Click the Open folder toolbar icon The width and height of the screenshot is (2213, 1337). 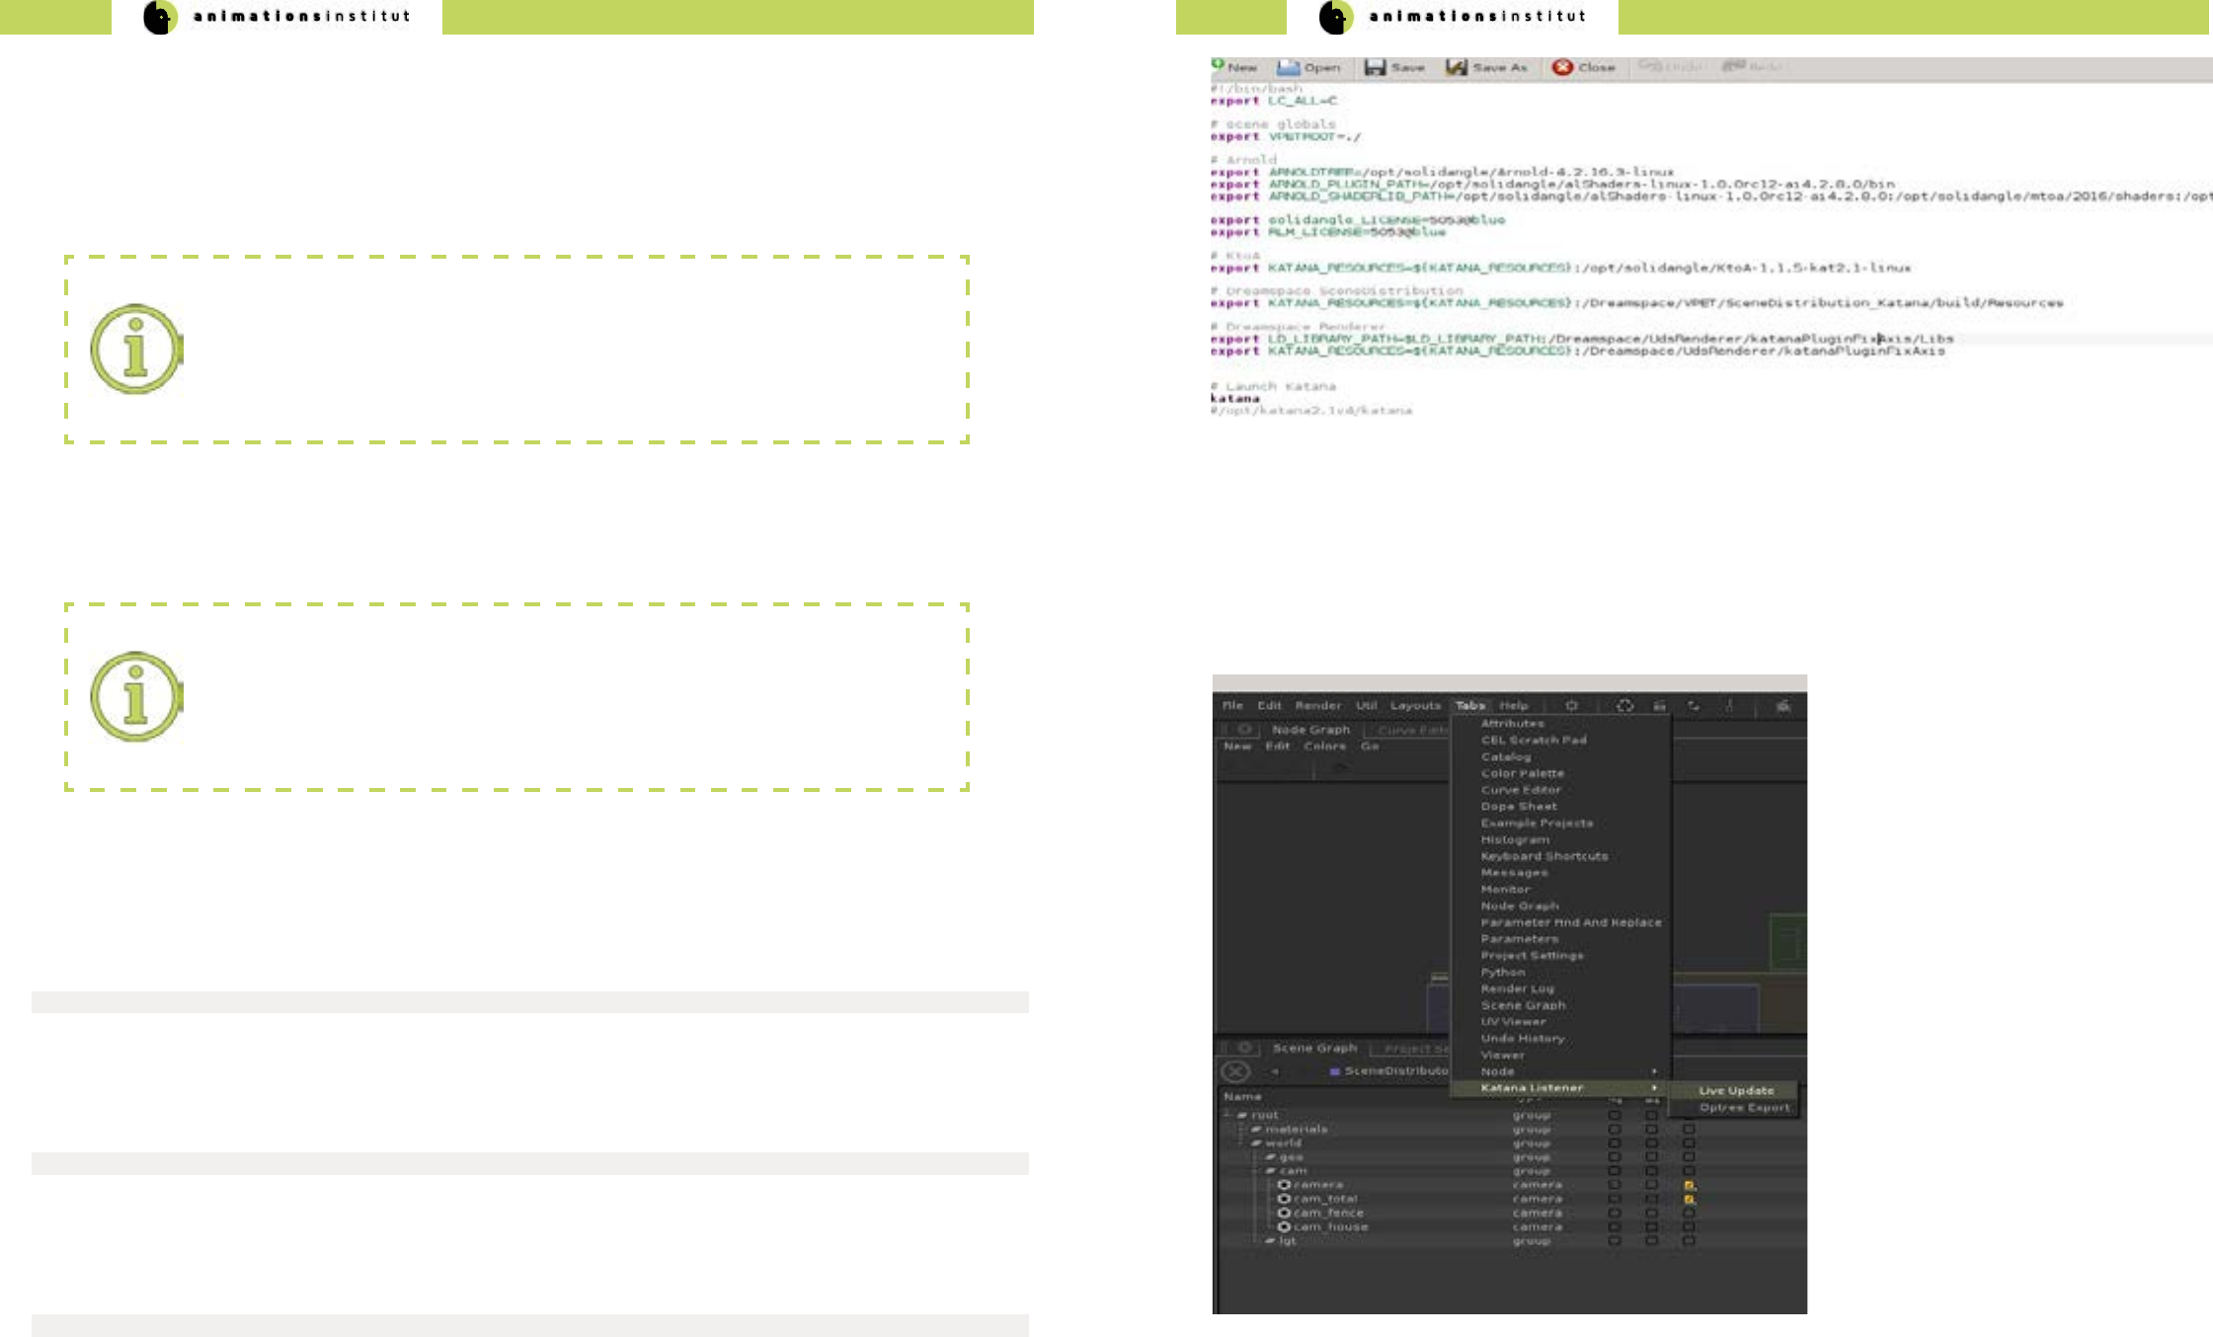point(1288,67)
